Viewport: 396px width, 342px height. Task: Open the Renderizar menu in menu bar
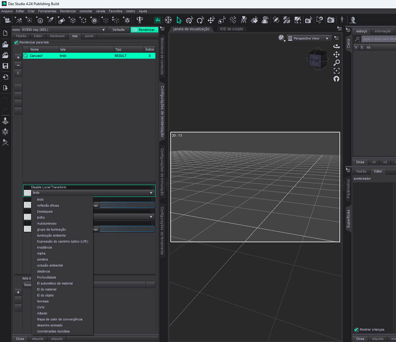pyautogui.click(x=68, y=11)
